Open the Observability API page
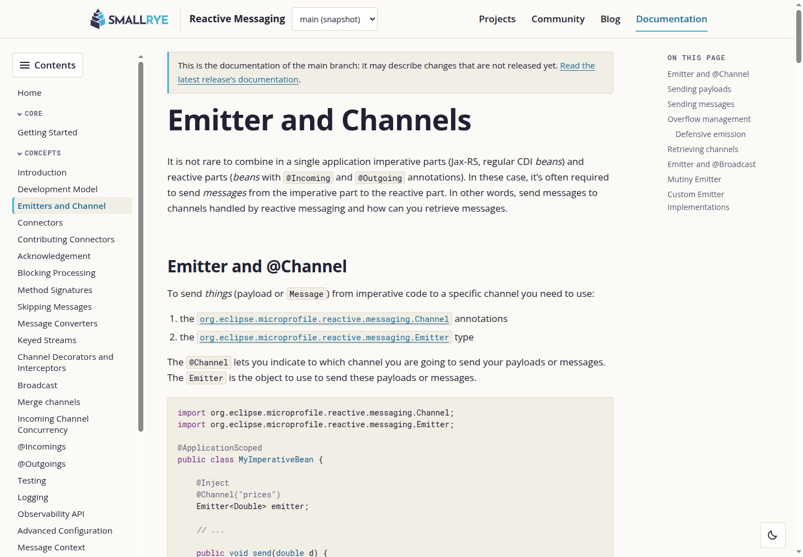Viewport: 803px width, 557px height. (x=51, y=514)
